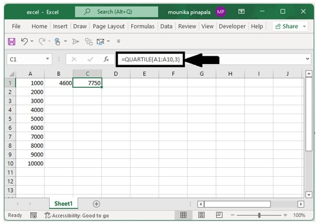Click the zoom in plus button
Image resolution: width=316 pixels, height=223 pixels.
click(285, 215)
